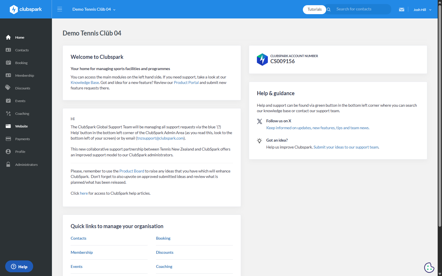This screenshot has width=442, height=276.
Task: Click the Home house icon in sidebar
Action: pos(8,37)
